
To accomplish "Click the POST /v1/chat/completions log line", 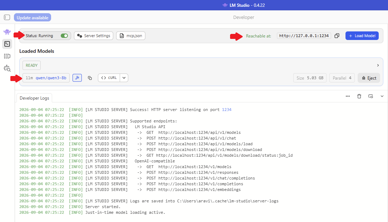I will 137,178.
